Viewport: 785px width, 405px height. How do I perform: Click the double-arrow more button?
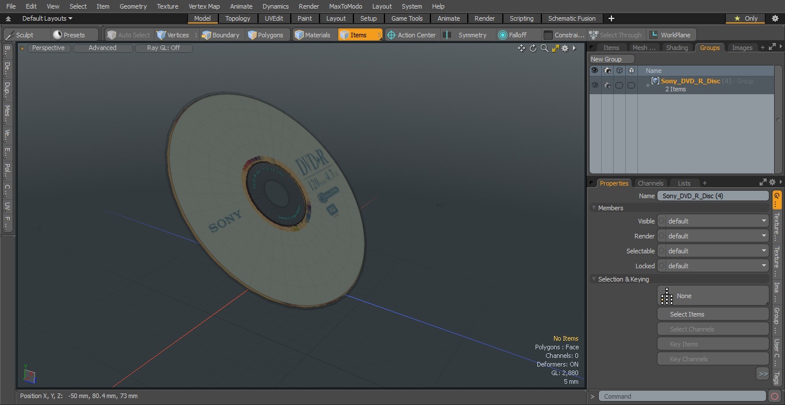[763, 374]
